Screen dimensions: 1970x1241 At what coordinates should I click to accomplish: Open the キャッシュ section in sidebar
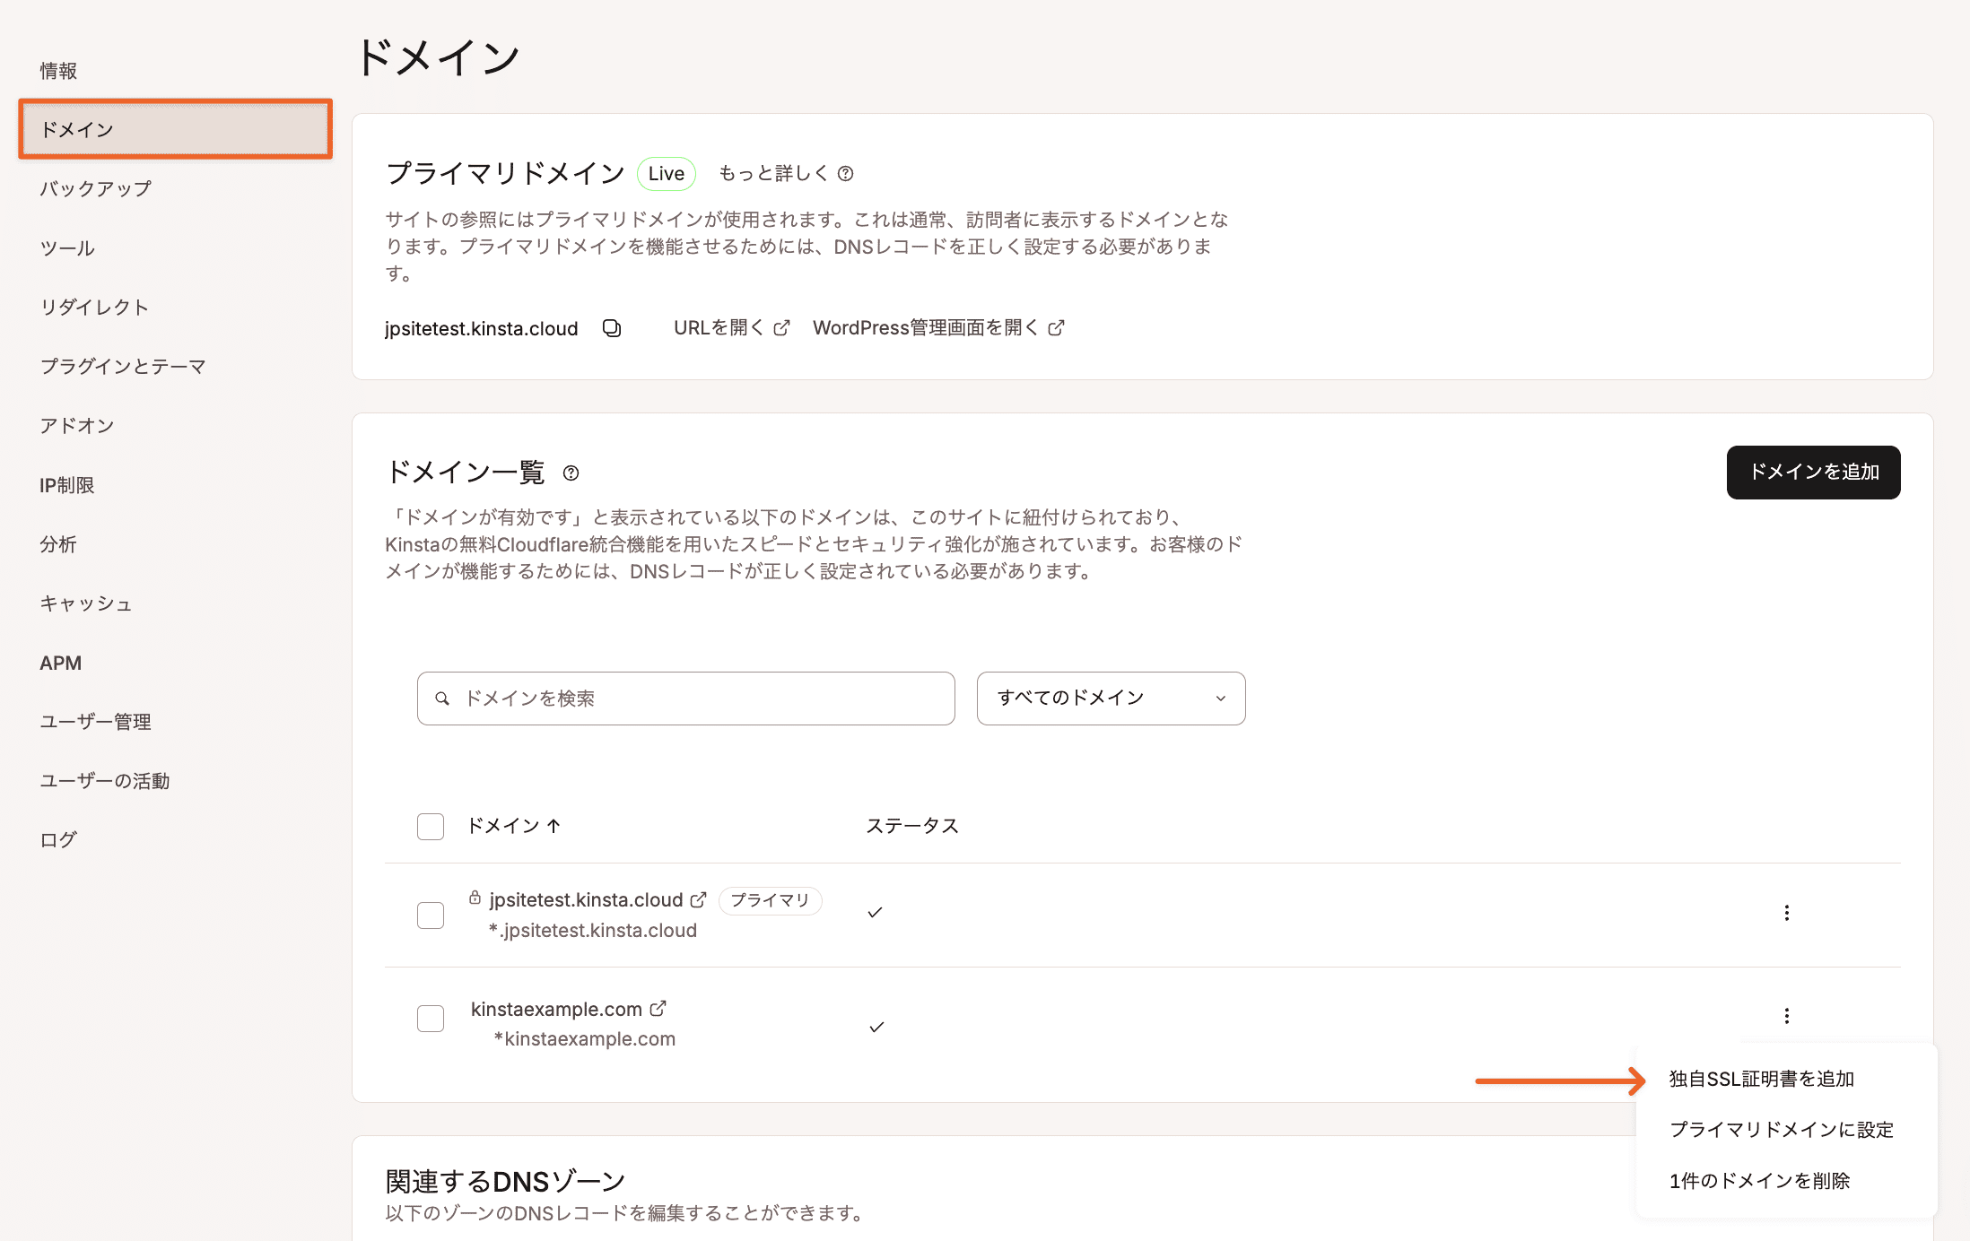(x=85, y=603)
